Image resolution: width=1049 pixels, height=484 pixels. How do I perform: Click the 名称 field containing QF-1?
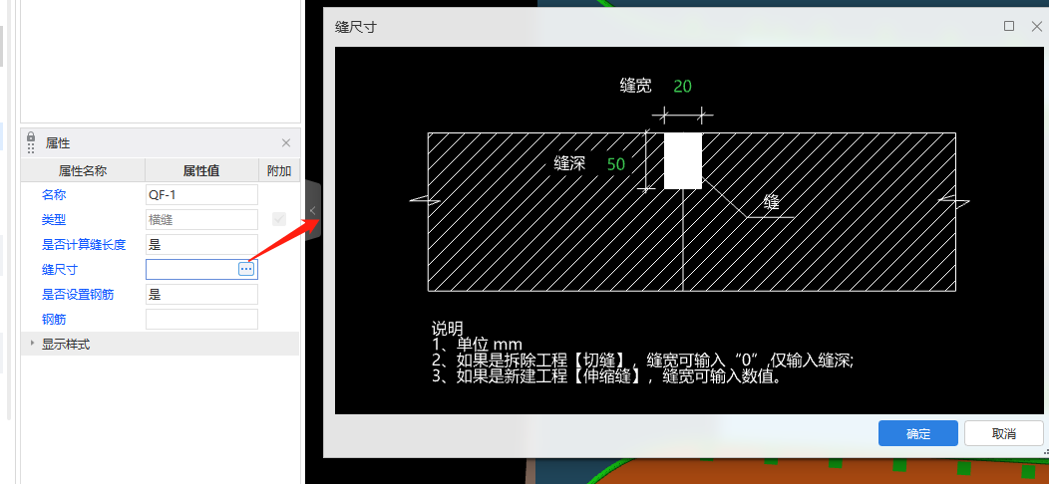point(201,194)
